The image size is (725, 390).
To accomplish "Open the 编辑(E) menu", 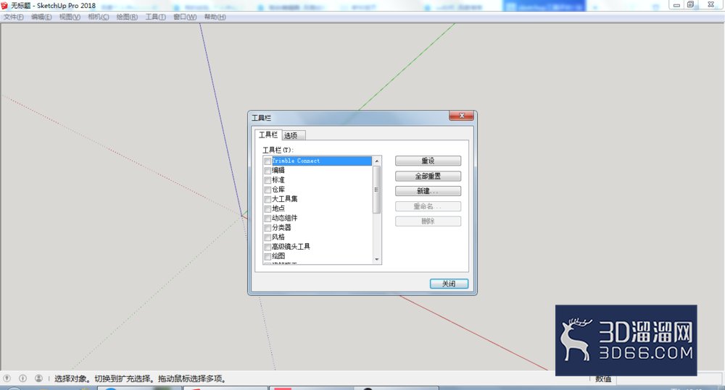I will click(x=41, y=17).
